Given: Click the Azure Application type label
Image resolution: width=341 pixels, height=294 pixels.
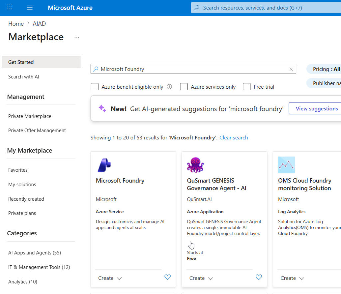Looking at the screenshot, I should click(205, 212).
